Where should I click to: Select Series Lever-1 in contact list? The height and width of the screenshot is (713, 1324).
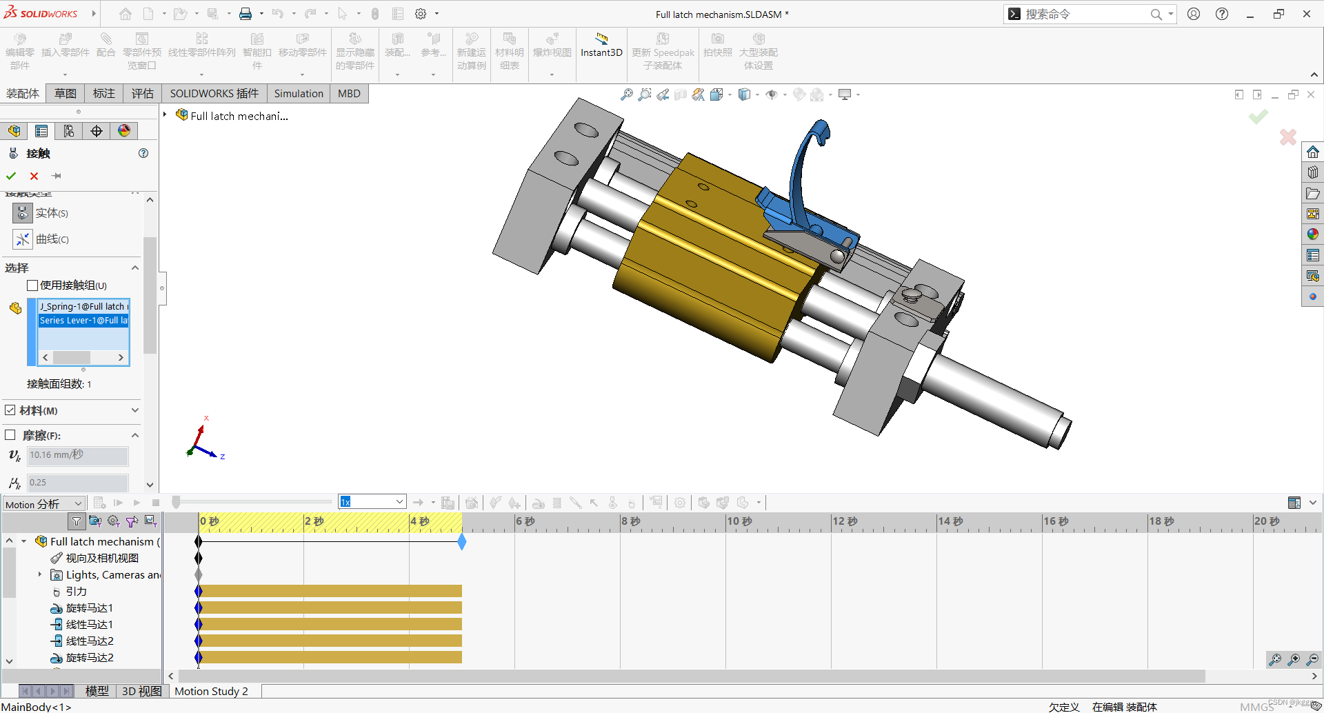[x=83, y=320]
